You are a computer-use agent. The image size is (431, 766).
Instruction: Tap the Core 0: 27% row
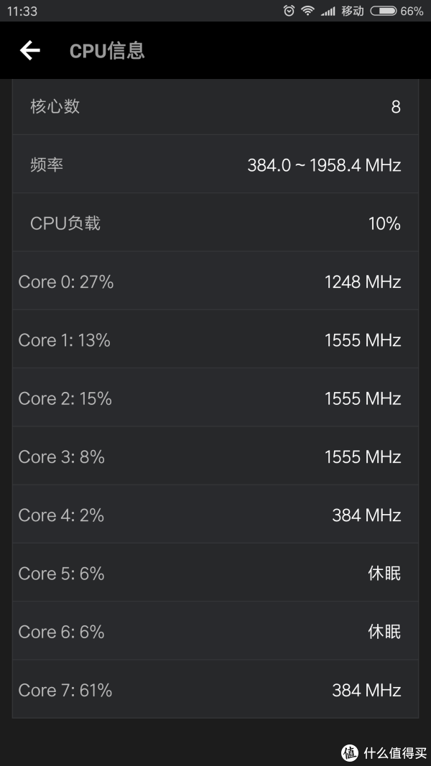215,281
